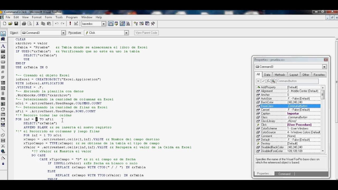Click the Copy icon in the toolbar
This screenshot has height=190, width=338.
43,24
